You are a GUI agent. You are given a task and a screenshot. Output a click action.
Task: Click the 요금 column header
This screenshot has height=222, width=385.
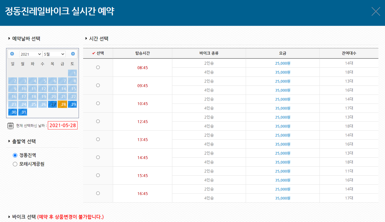283,53
